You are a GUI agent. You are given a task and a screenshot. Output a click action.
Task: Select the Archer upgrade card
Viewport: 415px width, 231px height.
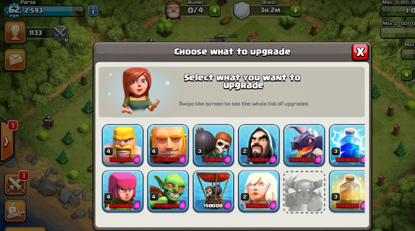pyautogui.click(x=123, y=191)
